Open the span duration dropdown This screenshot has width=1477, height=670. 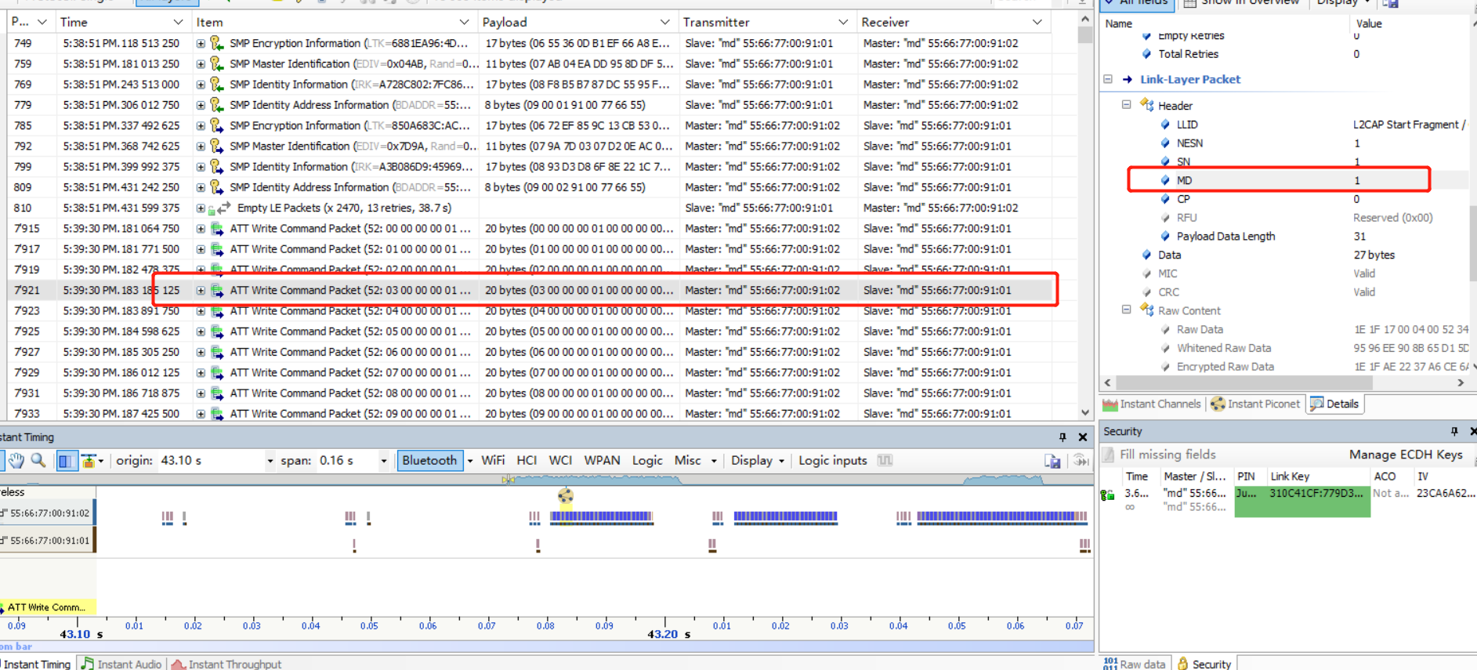(x=383, y=461)
